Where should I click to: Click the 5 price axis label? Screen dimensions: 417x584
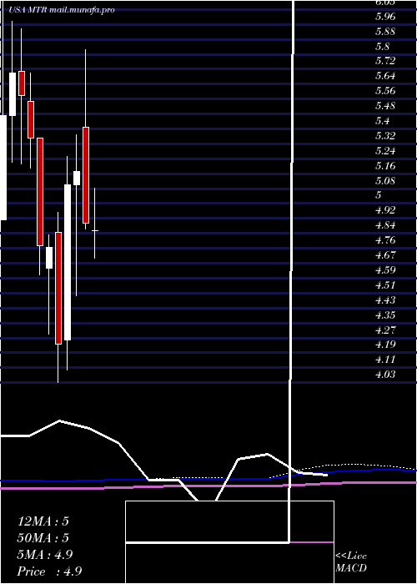pos(379,194)
